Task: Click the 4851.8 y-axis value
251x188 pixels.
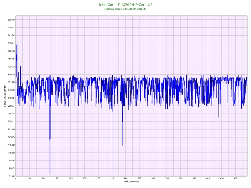Action: coord(11,51)
